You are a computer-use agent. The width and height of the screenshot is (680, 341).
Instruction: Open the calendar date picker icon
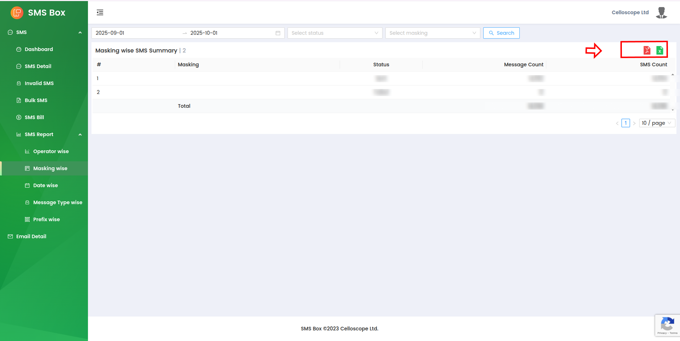click(x=278, y=33)
